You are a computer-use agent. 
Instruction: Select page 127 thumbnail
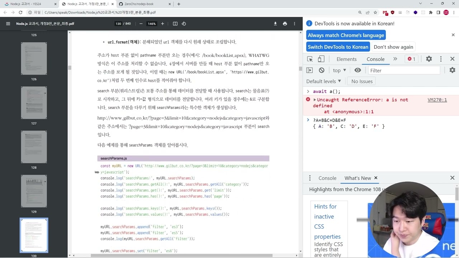[34, 103]
